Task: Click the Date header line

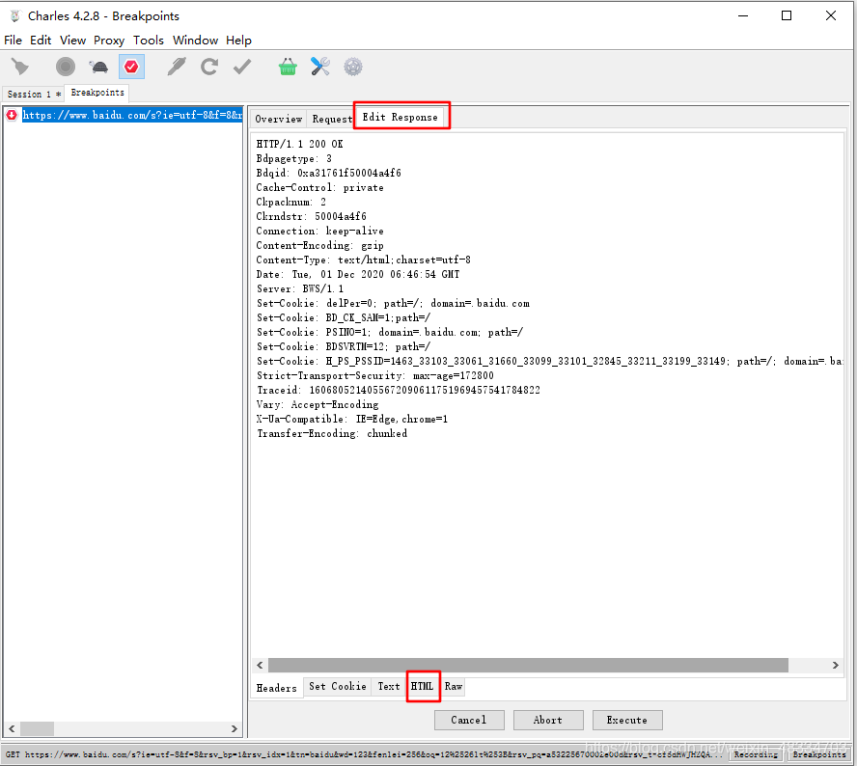Action: pos(358,275)
